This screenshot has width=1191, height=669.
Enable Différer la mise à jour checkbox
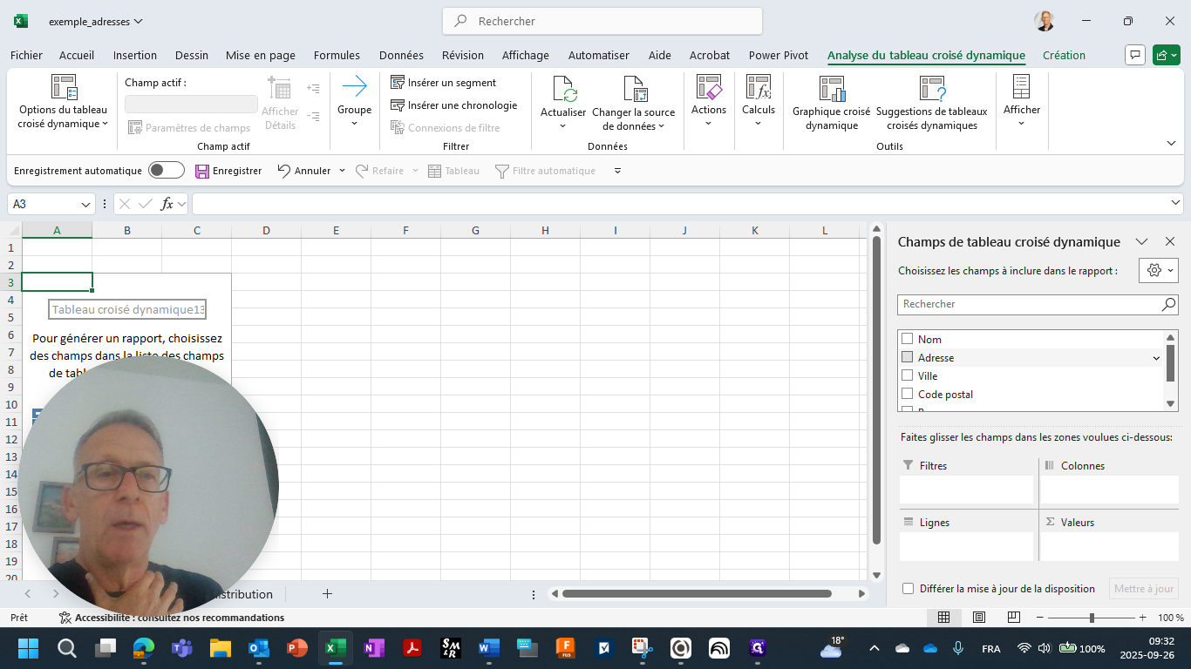click(x=908, y=589)
